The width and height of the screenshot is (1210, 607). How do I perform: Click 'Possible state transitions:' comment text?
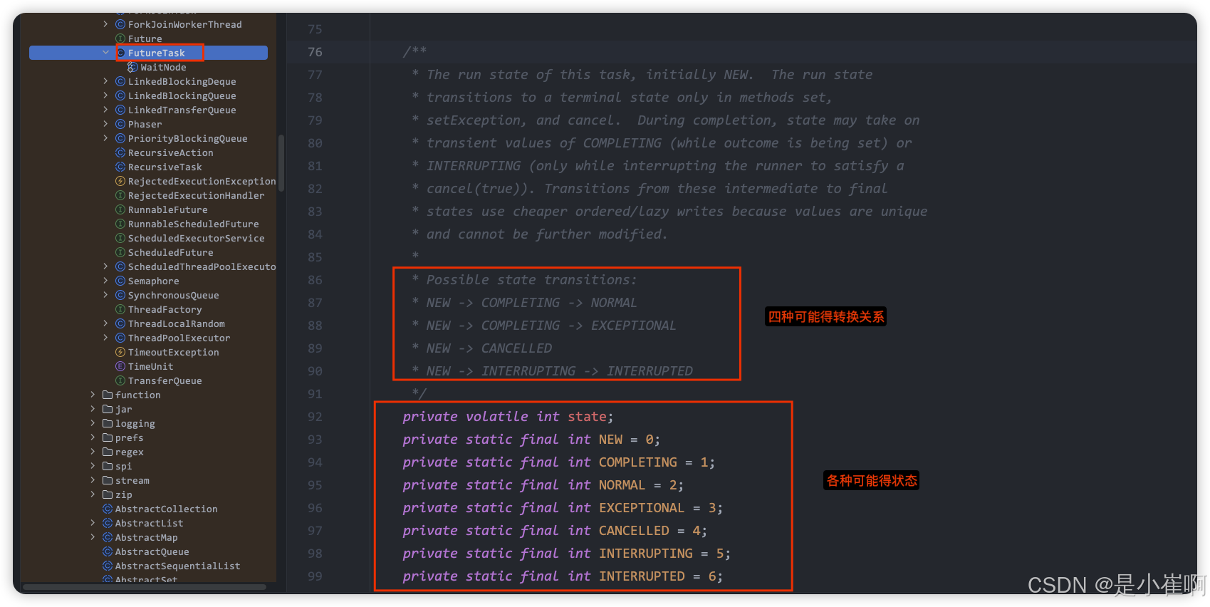pyautogui.click(x=531, y=280)
